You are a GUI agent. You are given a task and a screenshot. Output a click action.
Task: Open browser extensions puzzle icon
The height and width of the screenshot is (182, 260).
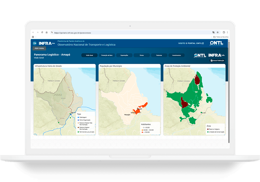tap(224, 32)
